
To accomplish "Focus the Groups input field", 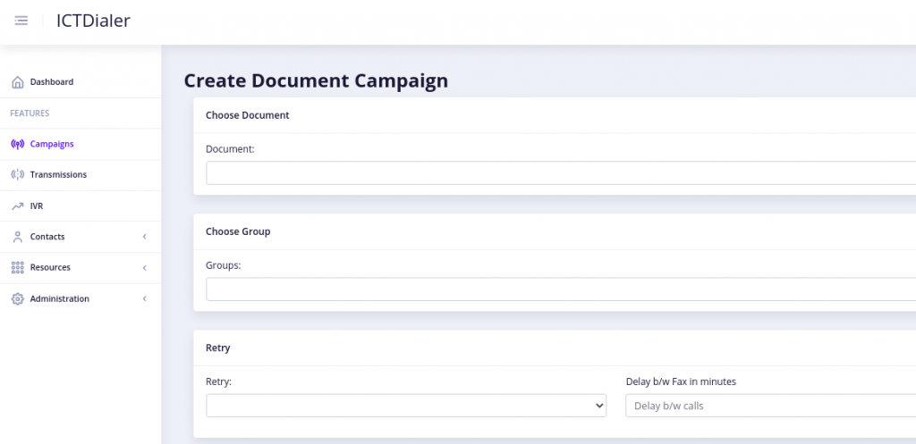I will tap(561, 289).
